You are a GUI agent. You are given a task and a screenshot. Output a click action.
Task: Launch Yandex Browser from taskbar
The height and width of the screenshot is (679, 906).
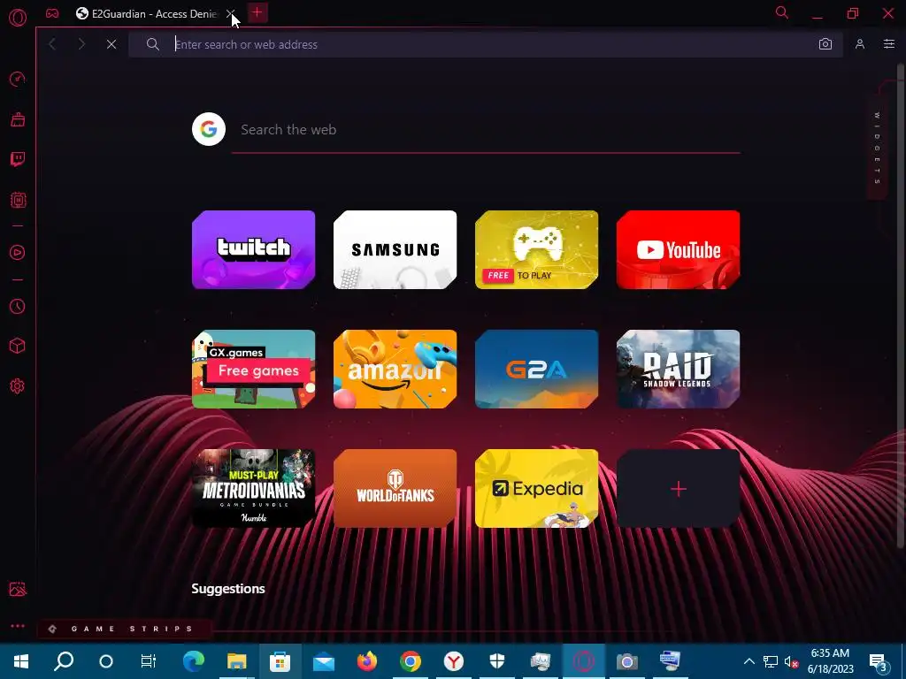pos(454,661)
